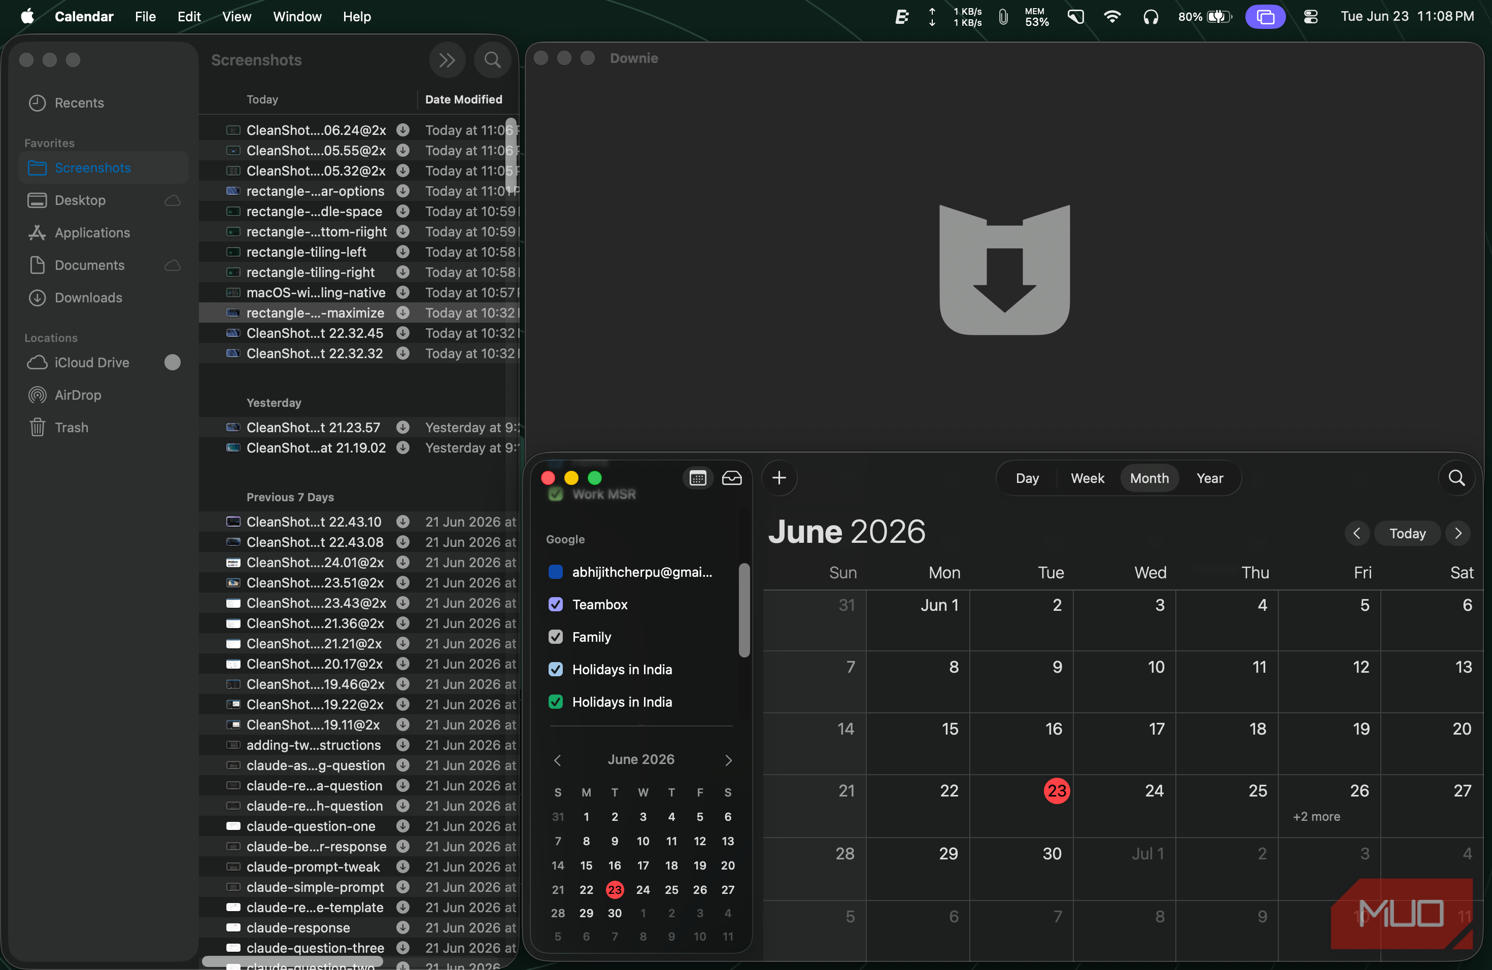Click the paperclip menu bar icon
The width and height of the screenshot is (1492, 970).
(1003, 17)
